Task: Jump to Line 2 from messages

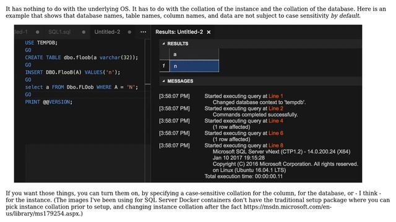Action: (x=276, y=109)
